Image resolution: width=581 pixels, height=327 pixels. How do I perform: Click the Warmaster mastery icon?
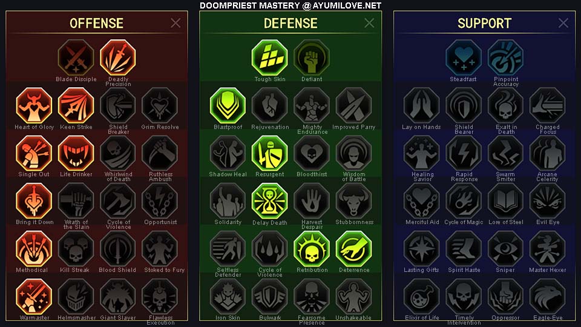34,297
